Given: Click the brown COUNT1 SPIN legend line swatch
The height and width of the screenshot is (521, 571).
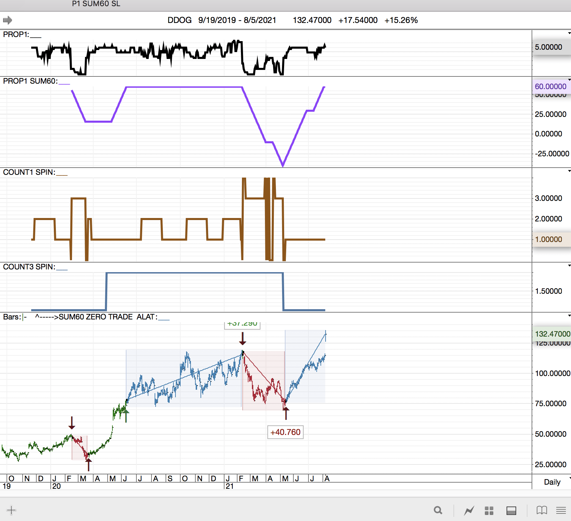Looking at the screenshot, I should (62, 174).
